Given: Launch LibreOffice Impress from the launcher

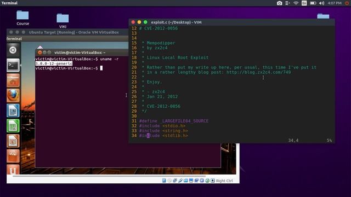Looking at the screenshot, I should pyautogui.click(x=13, y=141).
